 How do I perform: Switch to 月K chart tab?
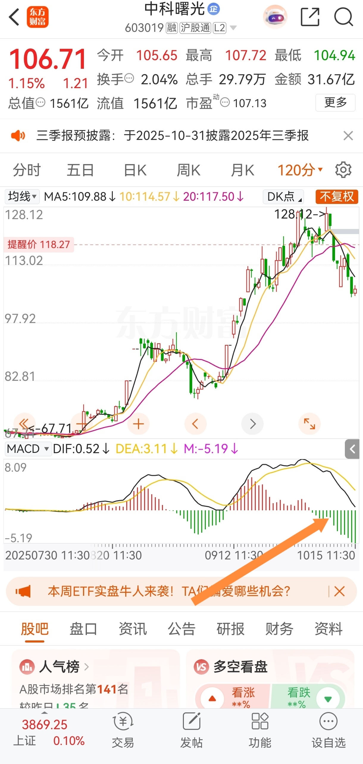242,170
